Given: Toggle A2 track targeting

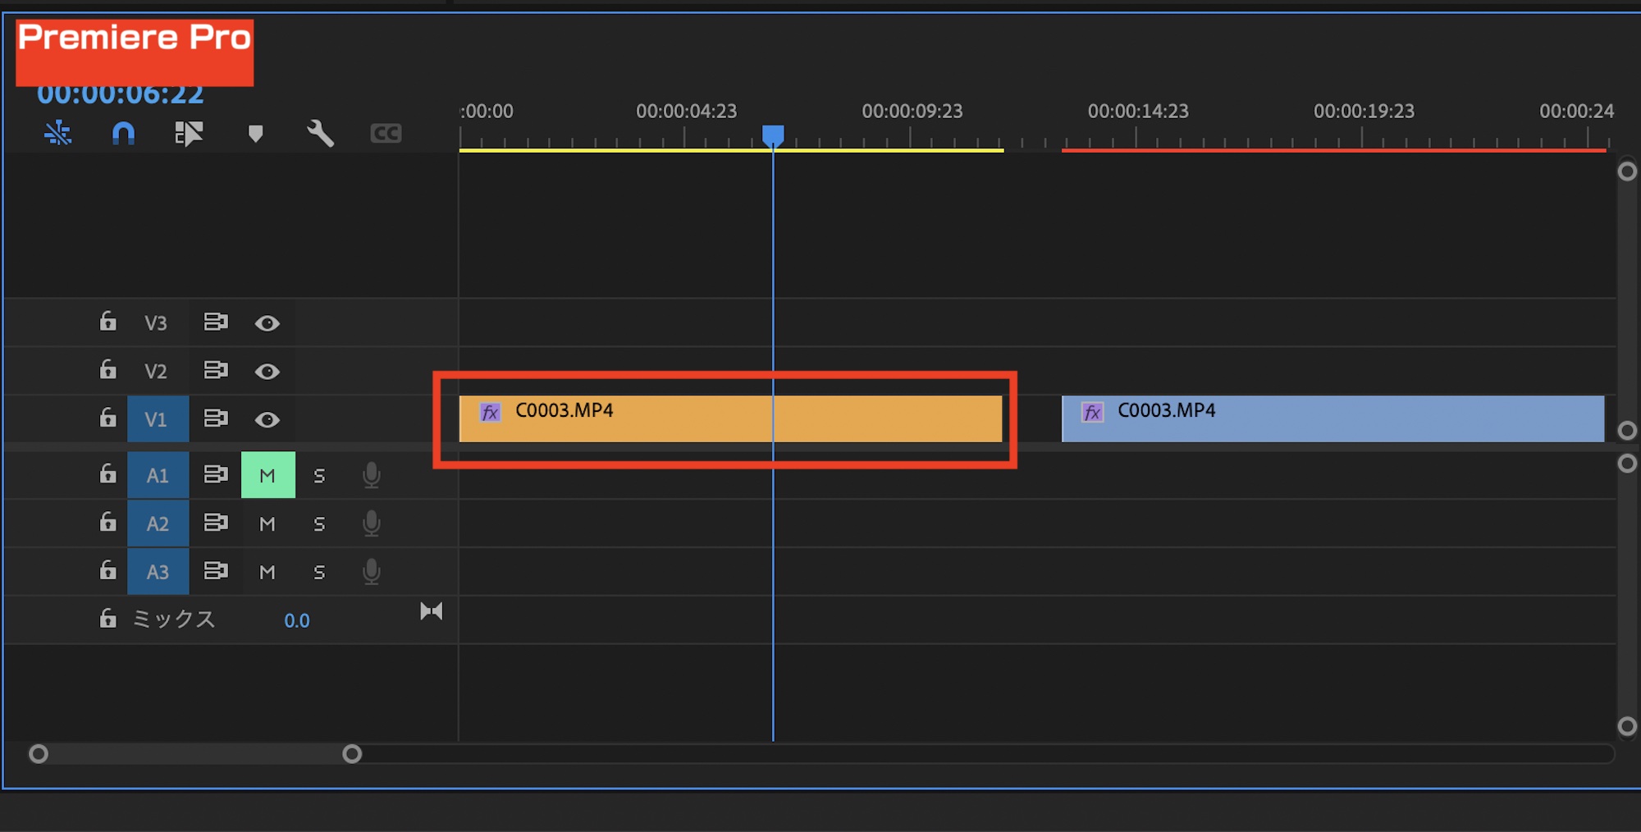Looking at the screenshot, I should [158, 523].
